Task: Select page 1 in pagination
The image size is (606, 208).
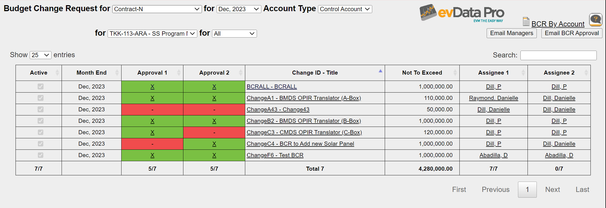Action: tap(527, 189)
